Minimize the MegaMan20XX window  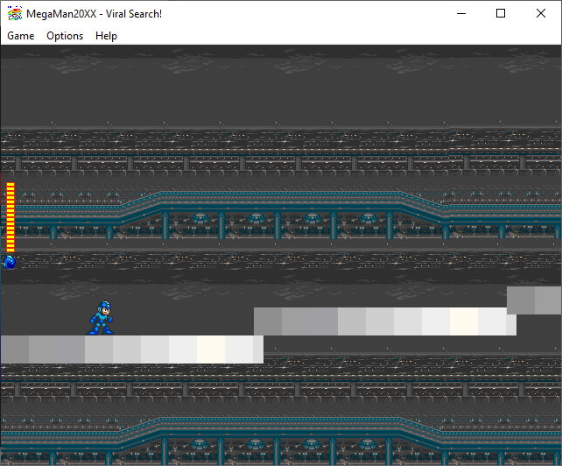click(461, 14)
